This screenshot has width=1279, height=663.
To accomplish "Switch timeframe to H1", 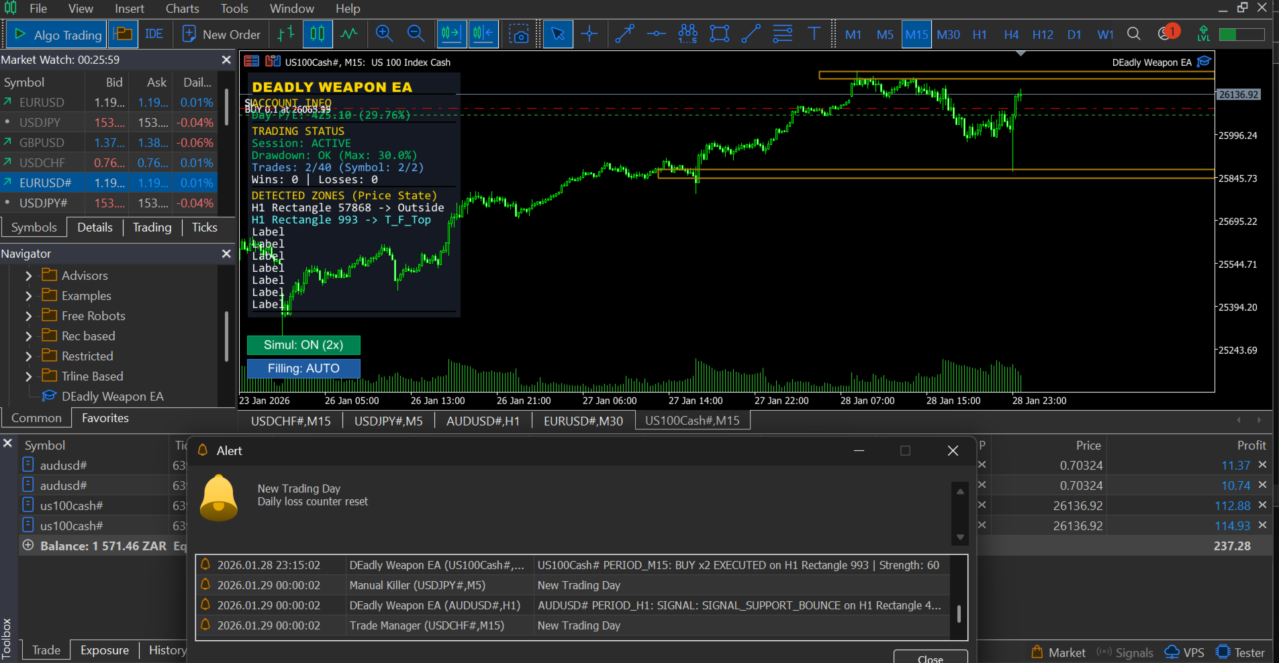I will [x=980, y=34].
